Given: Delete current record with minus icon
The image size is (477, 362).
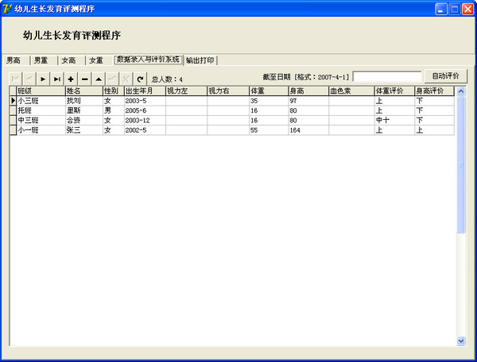Looking at the screenshot, I should point(84,79).
